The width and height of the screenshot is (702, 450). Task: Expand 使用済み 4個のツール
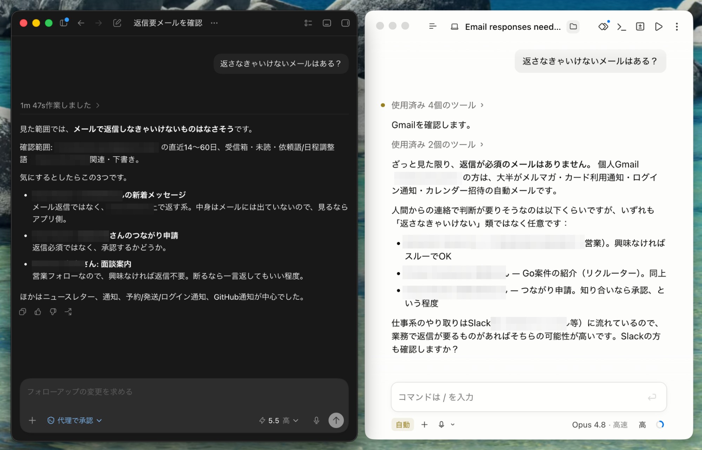click(x=437, y=105)
